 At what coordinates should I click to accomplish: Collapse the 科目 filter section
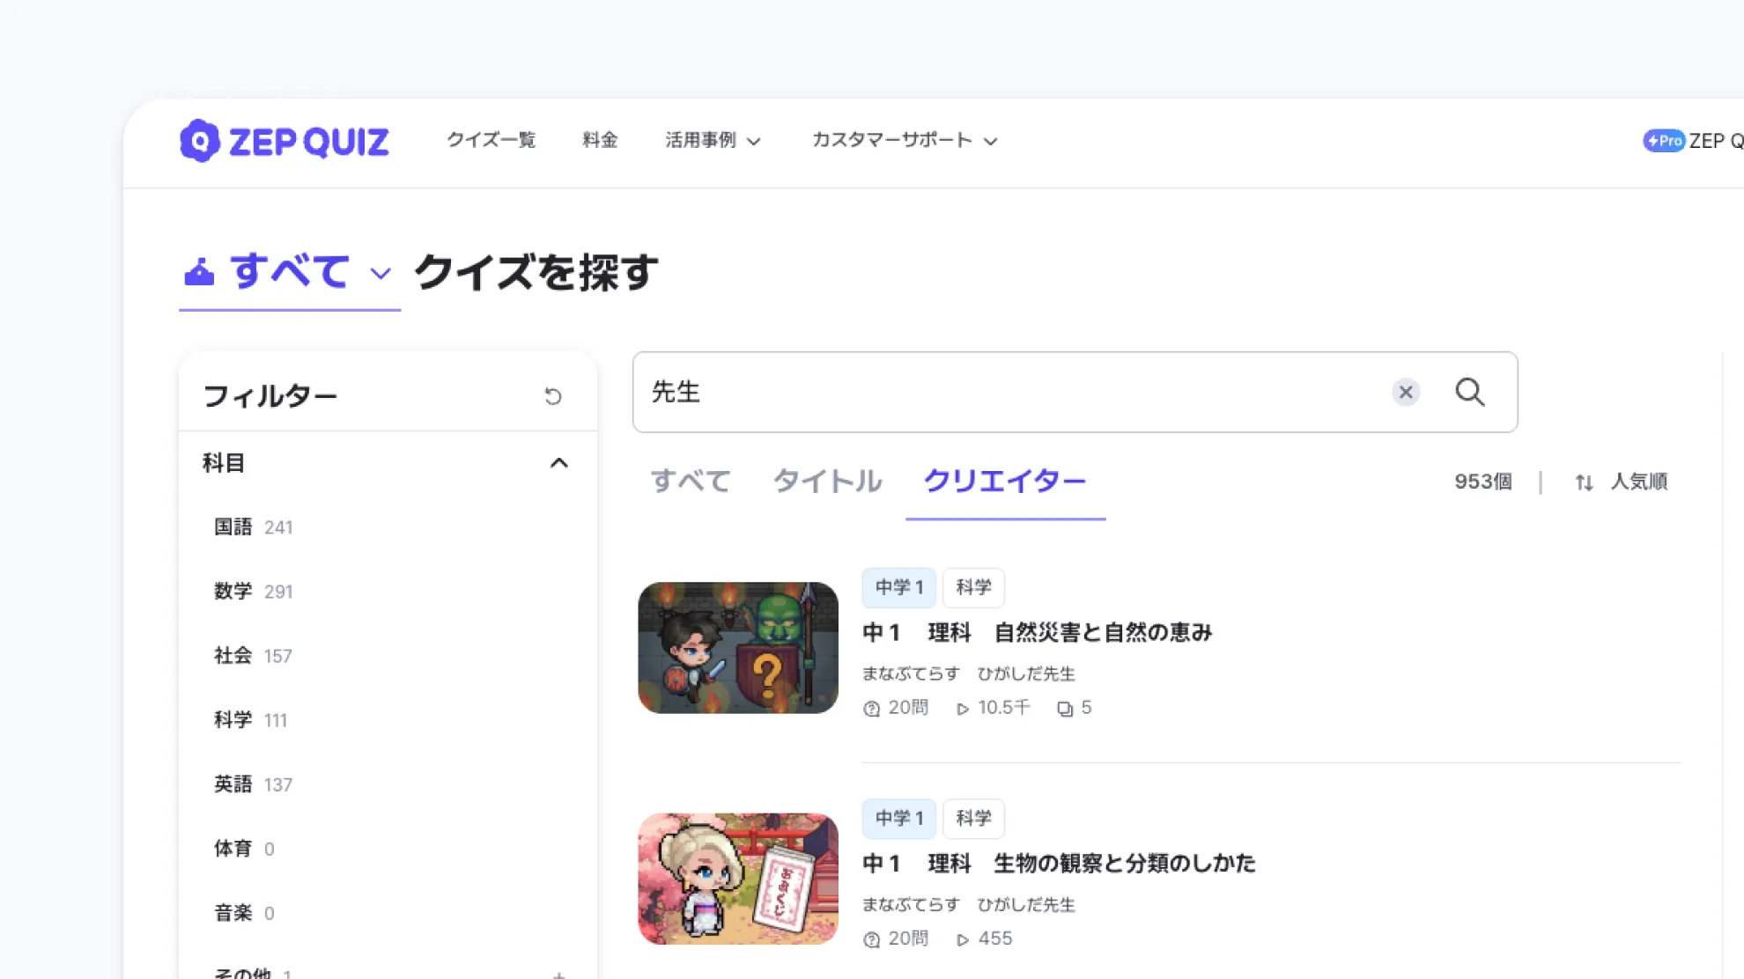[x=558, y=463]
